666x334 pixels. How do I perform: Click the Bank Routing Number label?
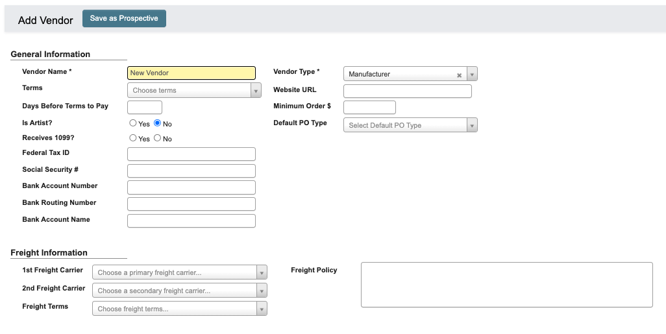pyautogui.click(x=59, y=203)
